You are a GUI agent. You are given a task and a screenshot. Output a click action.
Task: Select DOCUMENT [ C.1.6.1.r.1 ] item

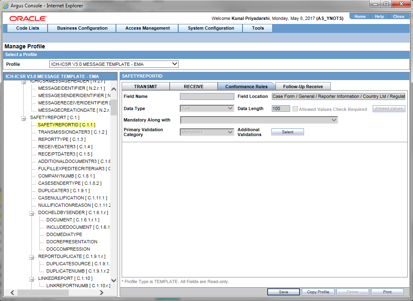tap(73, 220)
